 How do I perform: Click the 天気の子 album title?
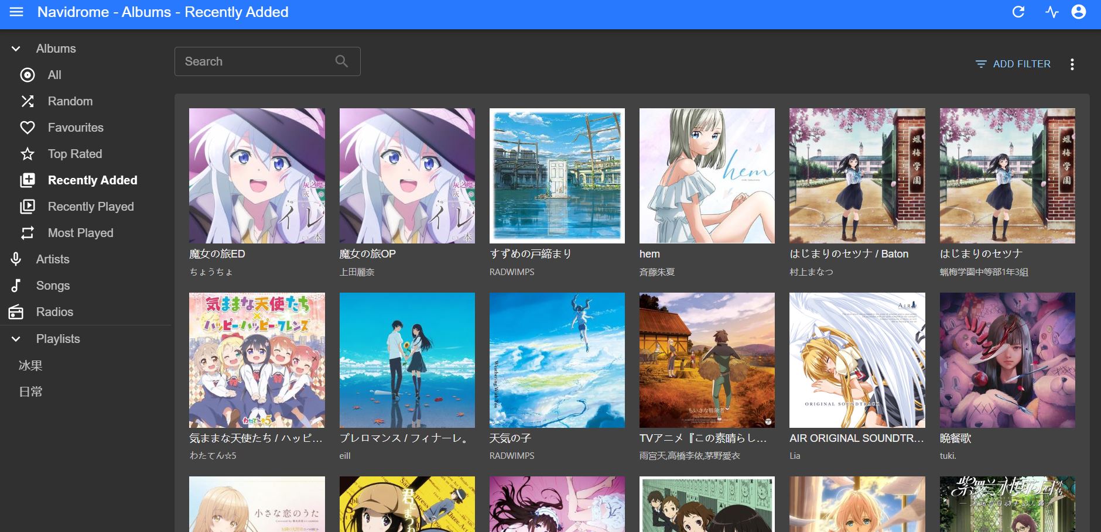[510, 438]
